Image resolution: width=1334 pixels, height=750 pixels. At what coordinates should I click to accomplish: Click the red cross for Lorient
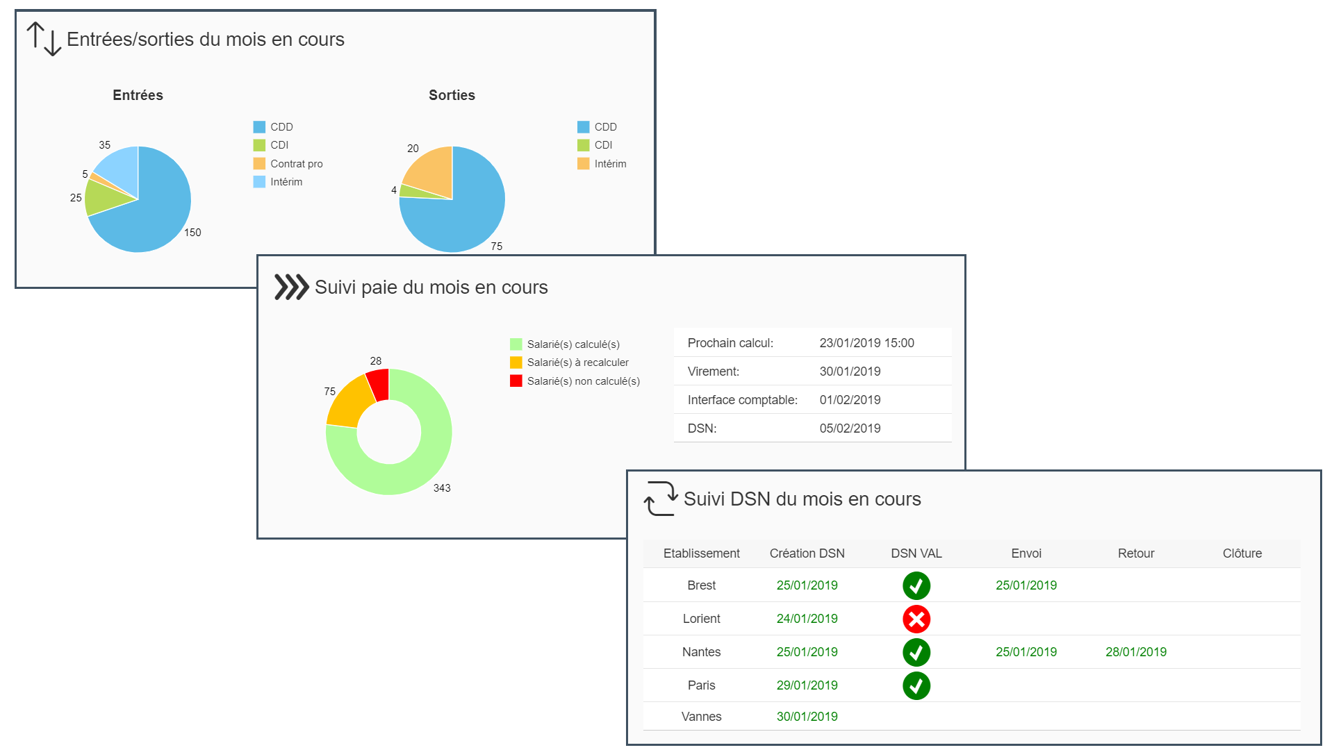[x=916, y=619]
